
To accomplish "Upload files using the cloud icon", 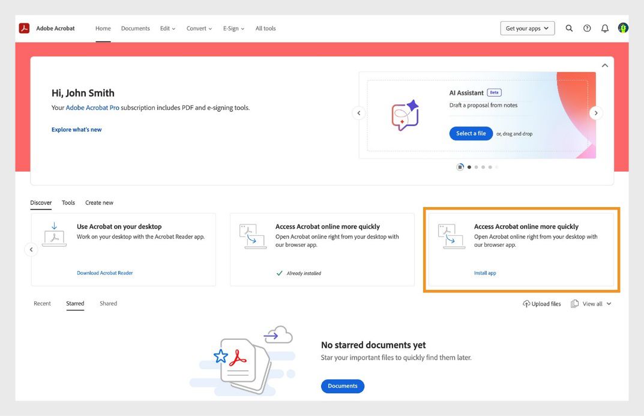I will pyautogui.click(x=525, y=304).
